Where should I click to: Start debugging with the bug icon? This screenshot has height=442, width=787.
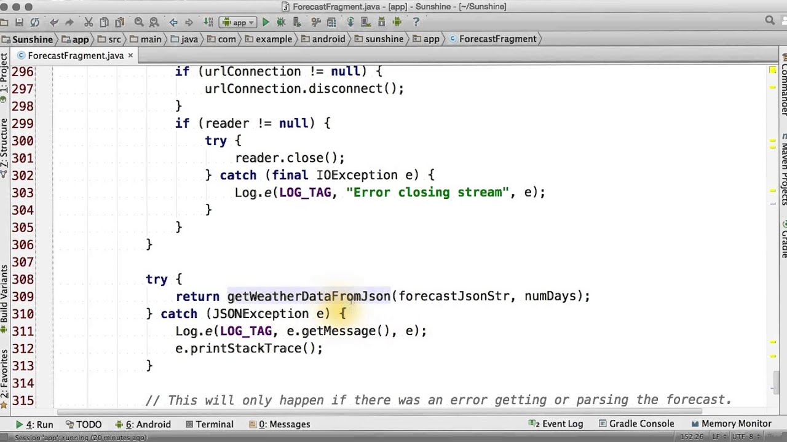point(281,22)
